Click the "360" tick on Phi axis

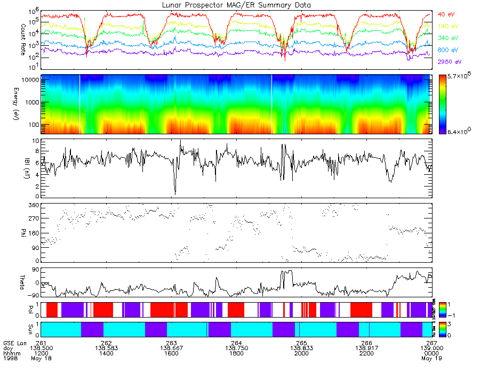coord(34,205)
